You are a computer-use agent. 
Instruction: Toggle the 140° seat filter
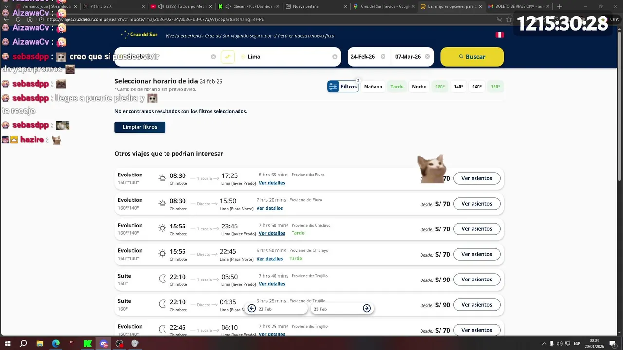458,87
